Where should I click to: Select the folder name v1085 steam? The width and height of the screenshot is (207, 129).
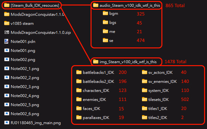[x=22, y=24]
